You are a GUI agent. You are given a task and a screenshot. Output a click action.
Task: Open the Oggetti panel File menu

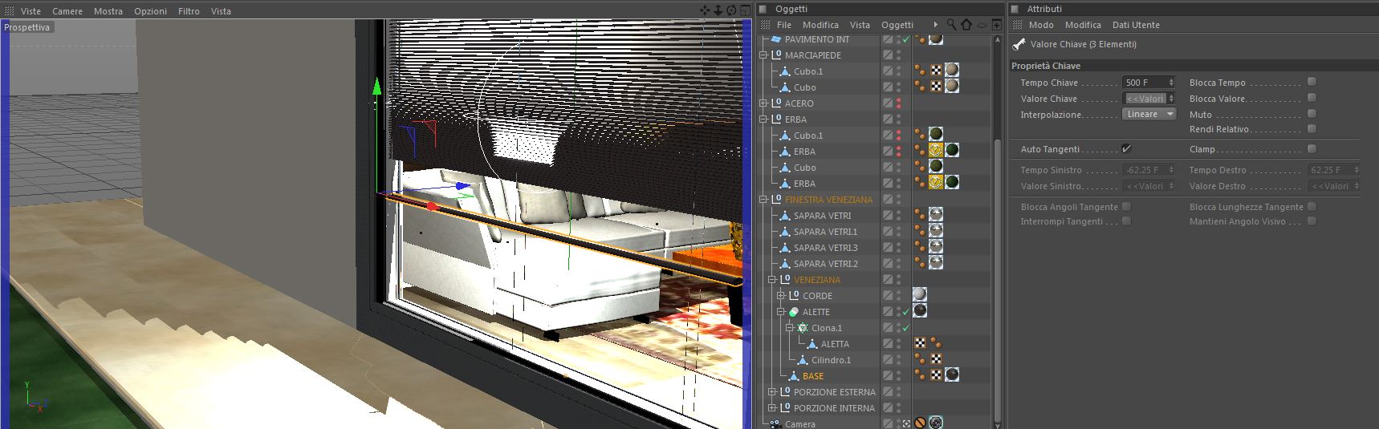click(x=784, y=25)
